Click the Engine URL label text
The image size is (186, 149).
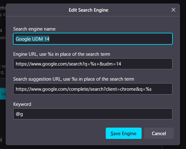62,54
